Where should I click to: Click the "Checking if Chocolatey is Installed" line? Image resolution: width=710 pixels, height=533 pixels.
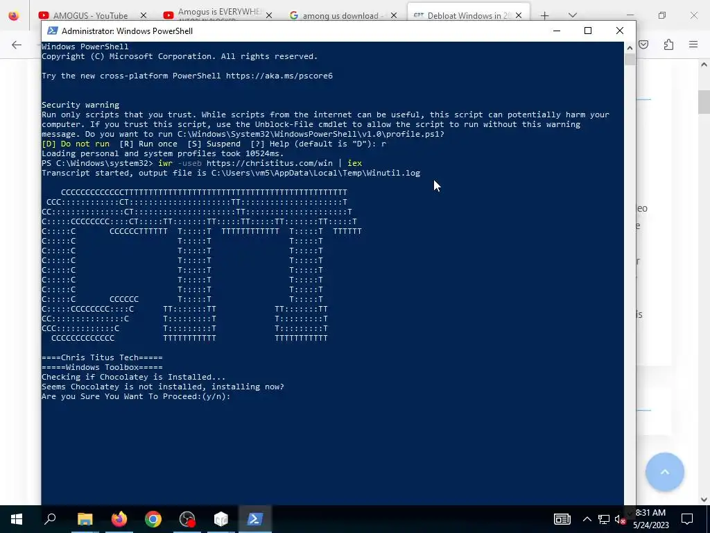[x=134, y=377]
